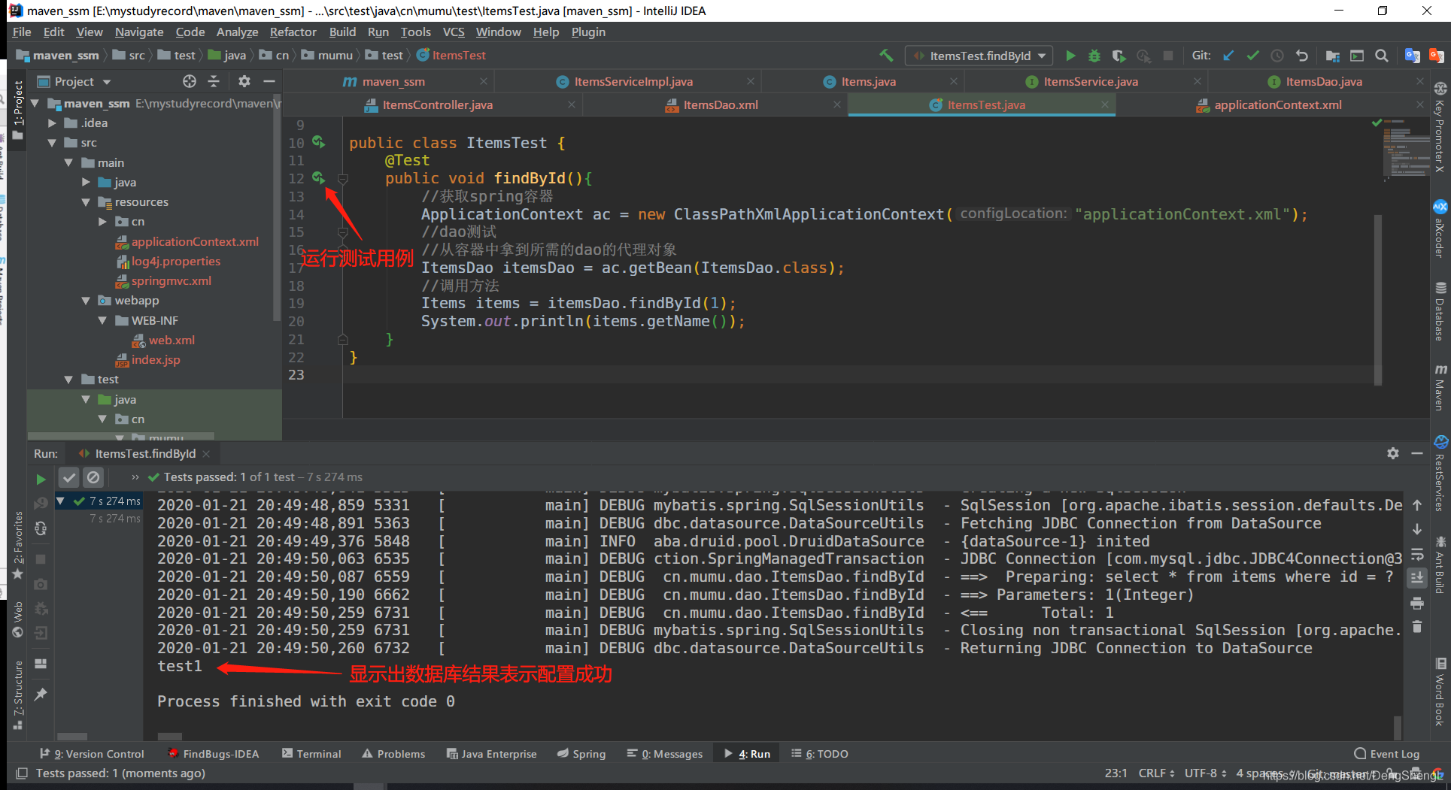Clear console with trash icon
Image resolution: width=1451 pixels, height=790 pixels.
pyautogui.click(x=1417, y=627)
